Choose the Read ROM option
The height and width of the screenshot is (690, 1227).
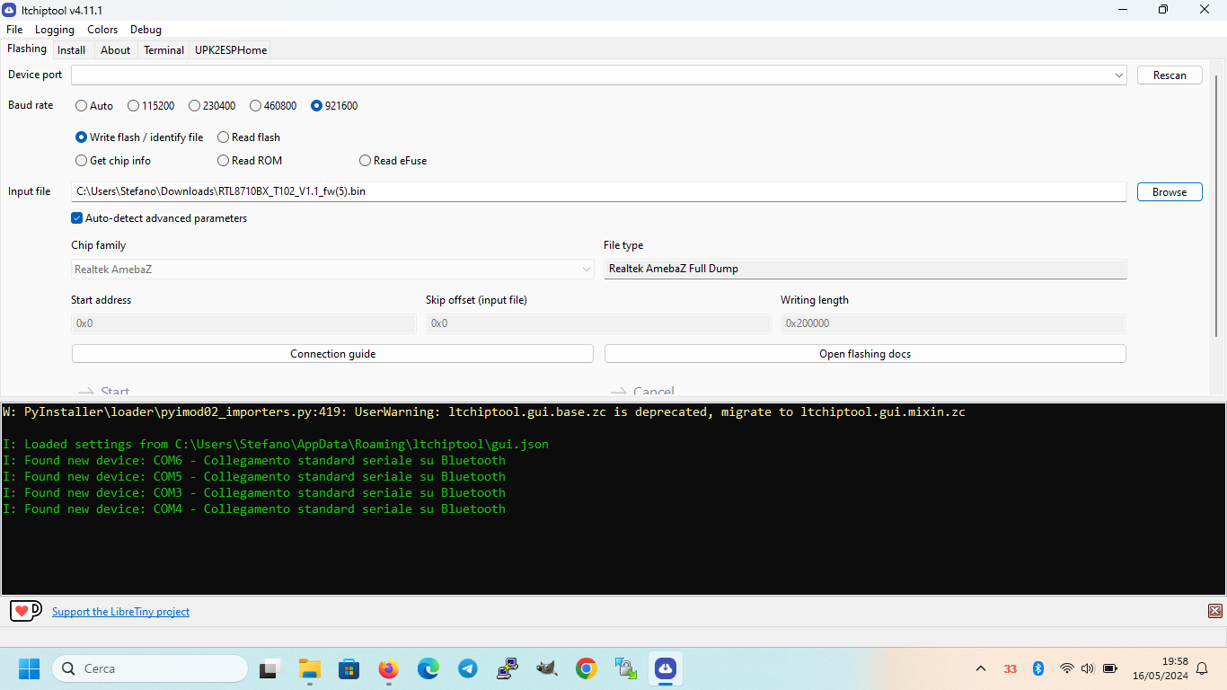[250, 161]
